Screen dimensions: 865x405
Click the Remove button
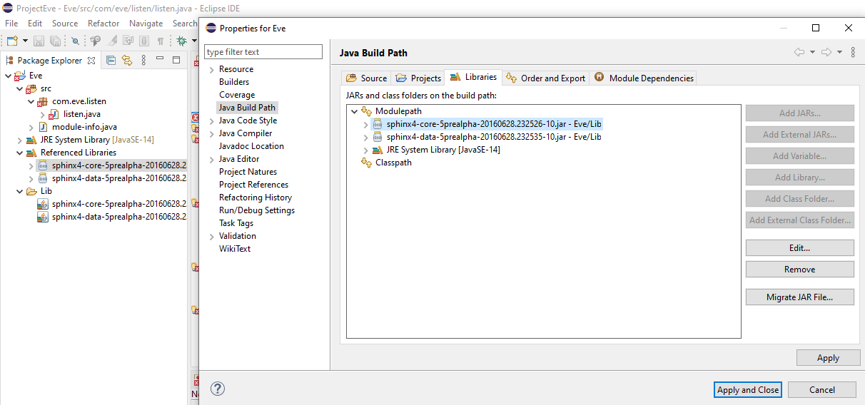tap(799, 270)
